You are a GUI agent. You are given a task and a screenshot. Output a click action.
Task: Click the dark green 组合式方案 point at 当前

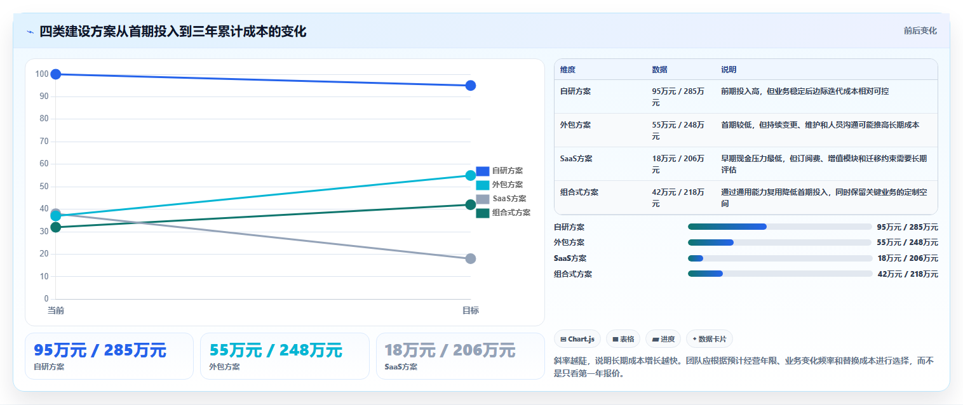tap(56, 227)
